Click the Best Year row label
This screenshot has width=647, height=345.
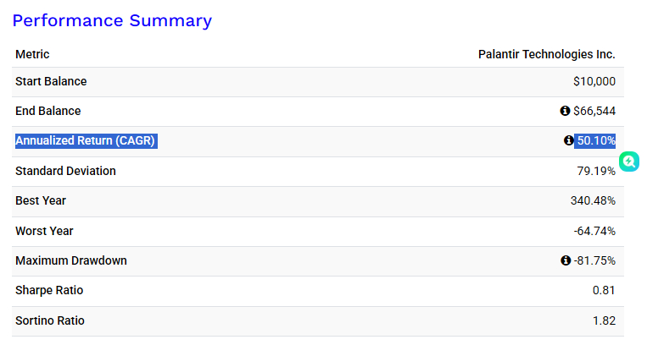41,200
